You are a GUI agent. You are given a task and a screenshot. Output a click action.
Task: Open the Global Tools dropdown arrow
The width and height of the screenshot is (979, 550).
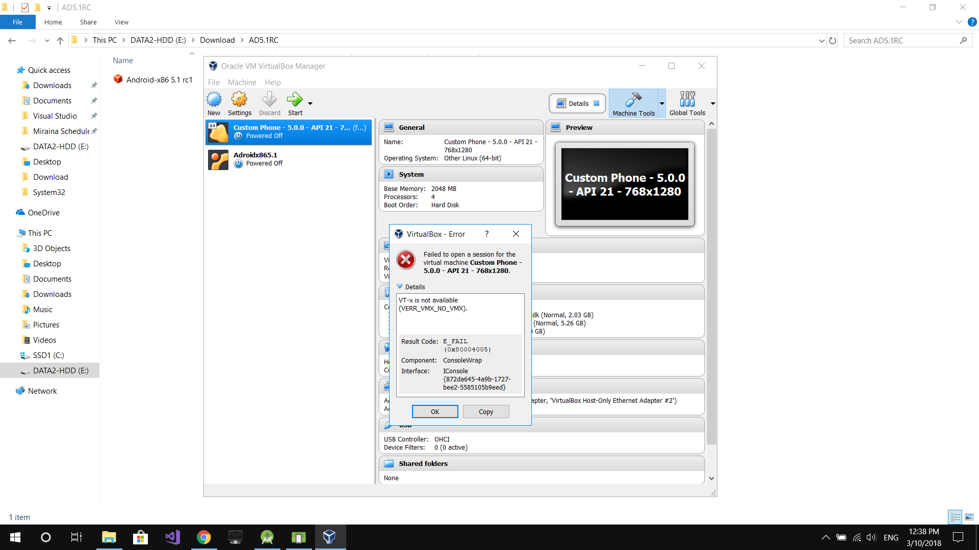(x=712, y=103)
